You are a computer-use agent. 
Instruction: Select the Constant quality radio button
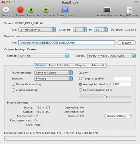[x=80, y=90]
